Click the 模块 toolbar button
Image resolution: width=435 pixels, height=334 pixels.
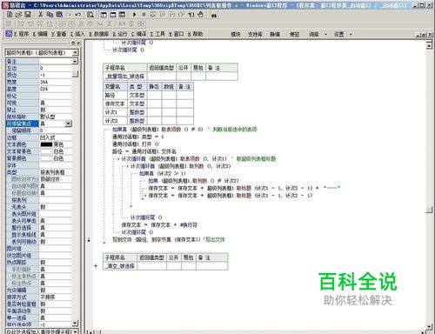pyautogui.click(x=236, y=34)
